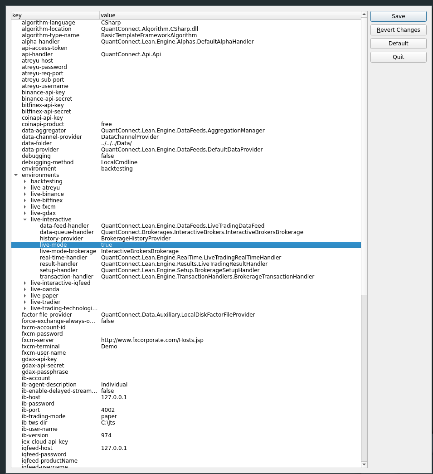Image resolution: width=433 pixels, height=474 pixels.
Task: Click the ib-version value '974'
Action: pos(106,435)
